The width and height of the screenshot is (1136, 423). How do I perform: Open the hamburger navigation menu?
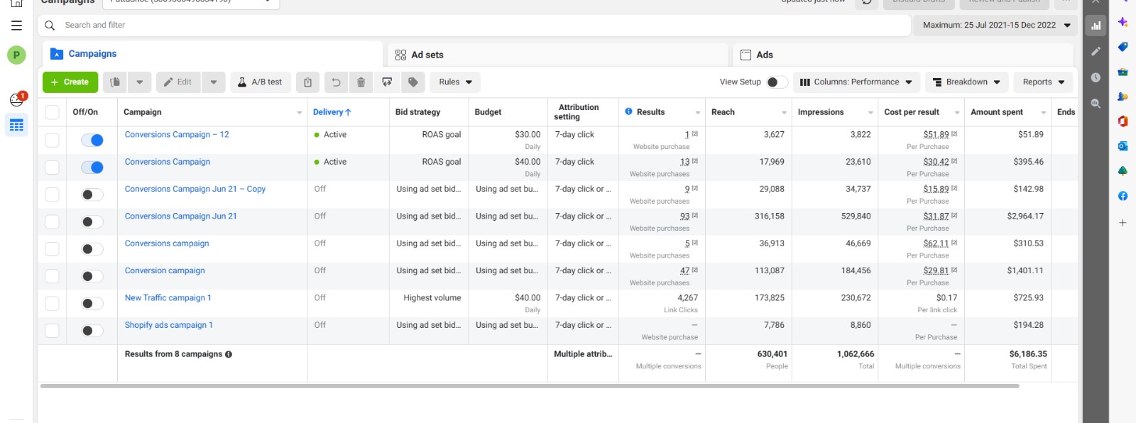point(16,26)
